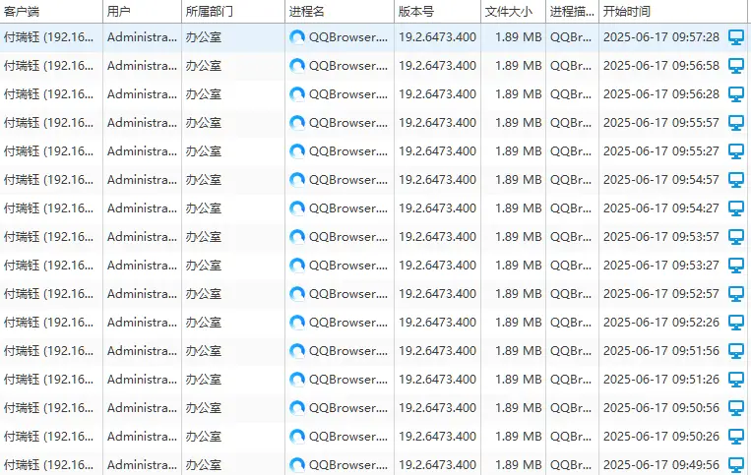
Task: Click the 进程描... column header
Action: click(572, 12)
